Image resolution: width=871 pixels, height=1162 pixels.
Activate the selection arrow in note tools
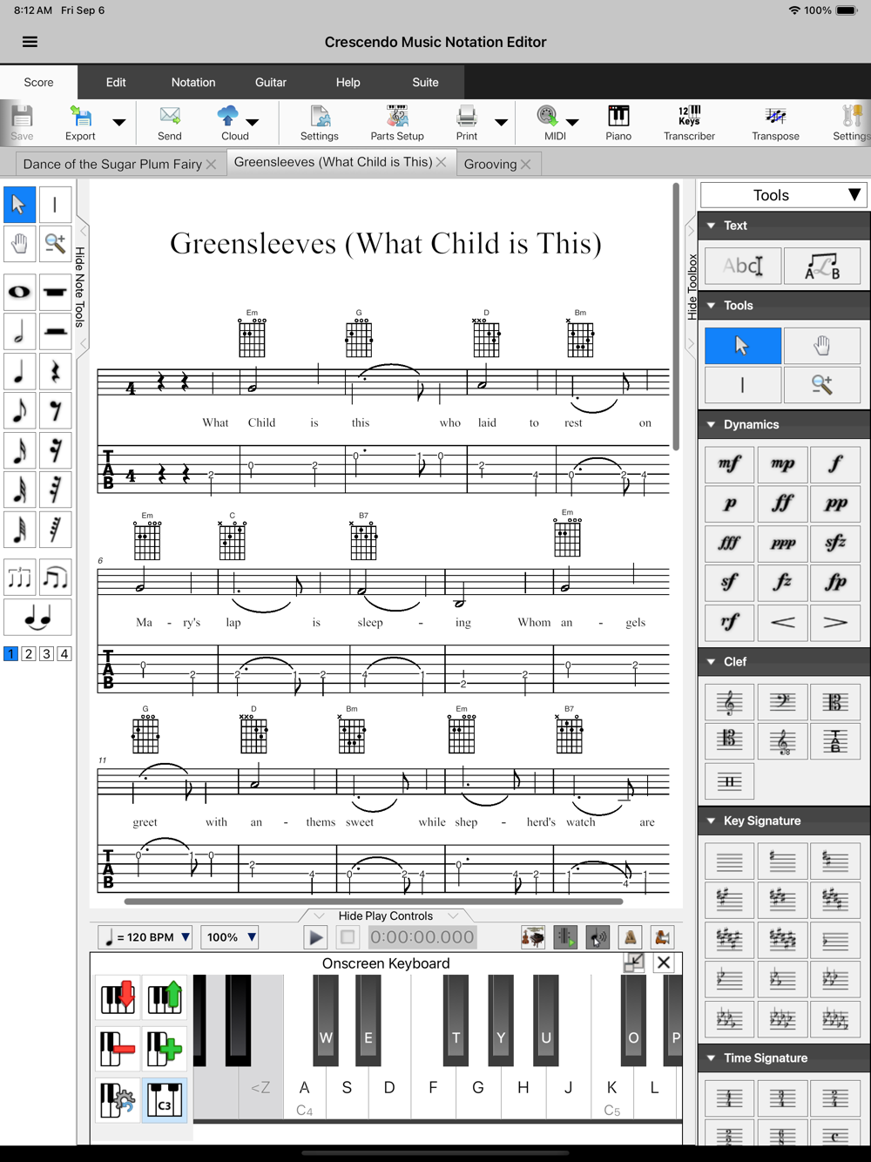20,204
